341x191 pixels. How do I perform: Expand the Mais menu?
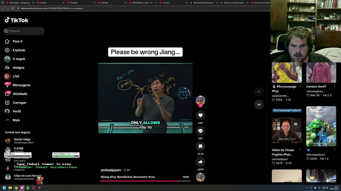coord(16,120)
